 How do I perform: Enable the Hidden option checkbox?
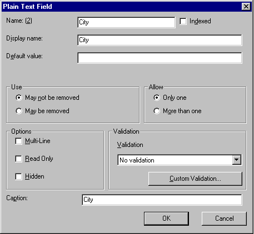click(x=18, y=176)
